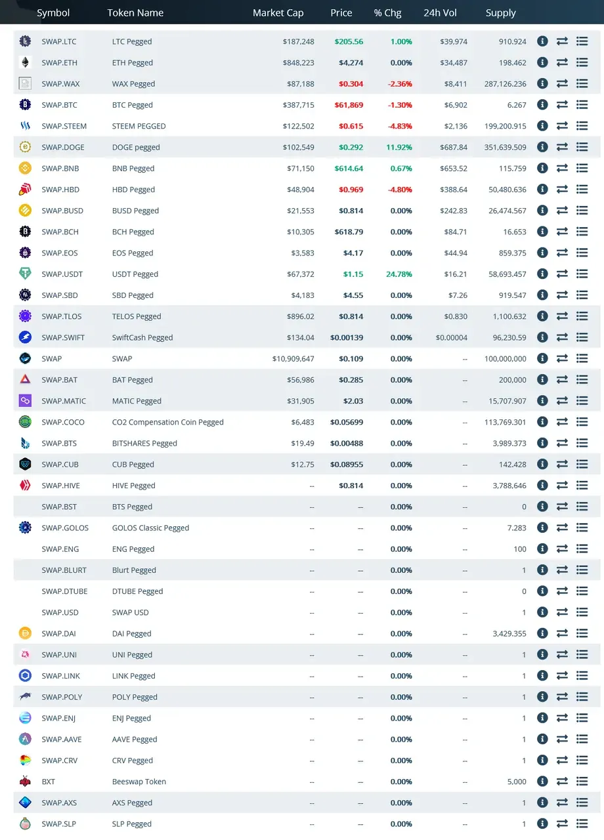Click swap arrows icon in SWAP.ETH row
Screen dimensions: 604x840
tap(562, 62)
